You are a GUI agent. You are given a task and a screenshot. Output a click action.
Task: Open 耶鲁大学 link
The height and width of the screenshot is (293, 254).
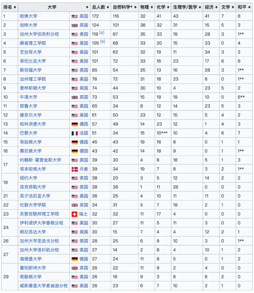28,106
